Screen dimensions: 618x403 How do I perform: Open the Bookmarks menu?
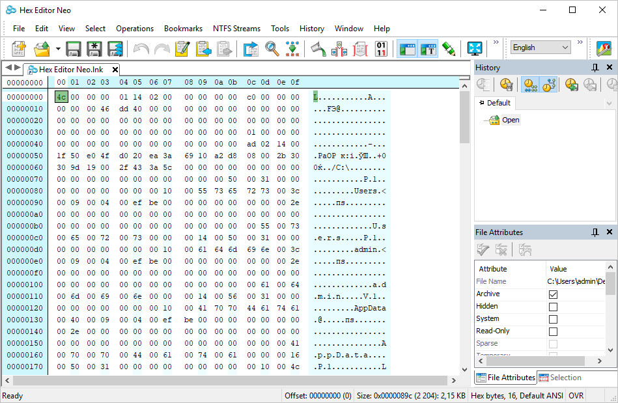point(183,29)
